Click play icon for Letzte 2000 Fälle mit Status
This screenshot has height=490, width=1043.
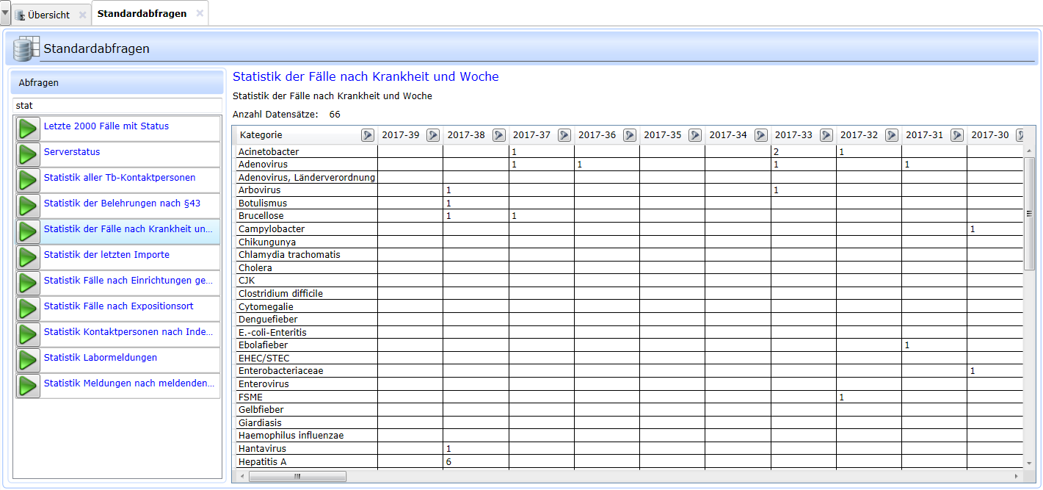tap(28, 129)
